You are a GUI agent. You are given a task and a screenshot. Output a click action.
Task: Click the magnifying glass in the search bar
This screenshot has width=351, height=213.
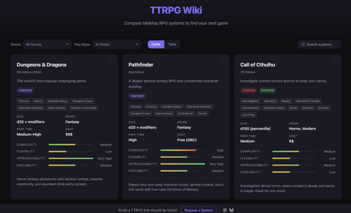pos(303,44)
